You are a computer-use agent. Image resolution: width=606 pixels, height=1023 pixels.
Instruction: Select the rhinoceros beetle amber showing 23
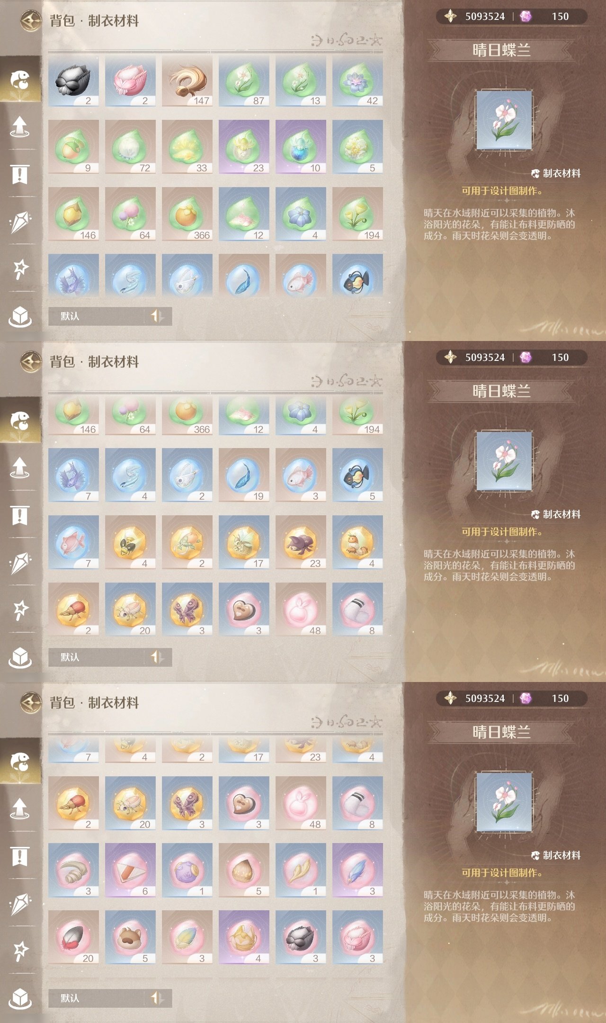pyautogui.click(x=301, y=542)
